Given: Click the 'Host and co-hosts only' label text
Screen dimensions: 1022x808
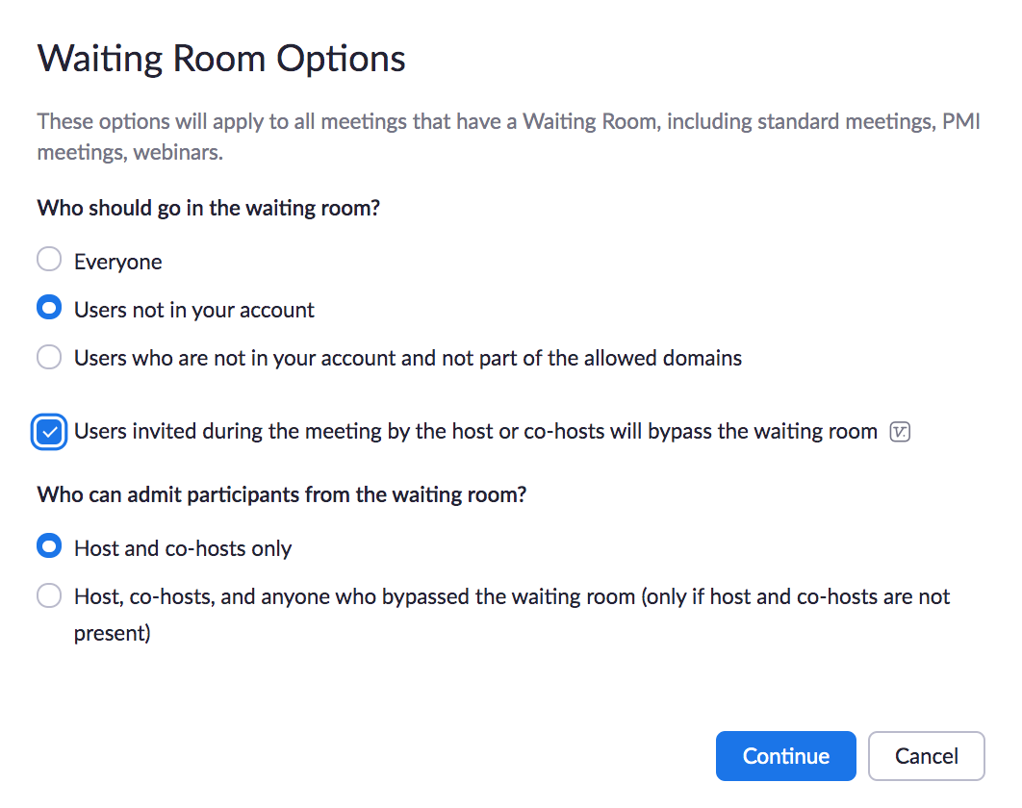Looking at the screenshot, I should [x=183, y=548].
